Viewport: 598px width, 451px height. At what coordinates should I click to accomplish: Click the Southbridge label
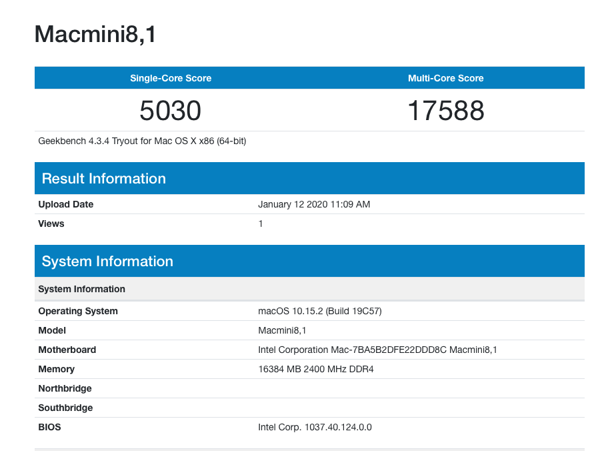tap(65, 408)
